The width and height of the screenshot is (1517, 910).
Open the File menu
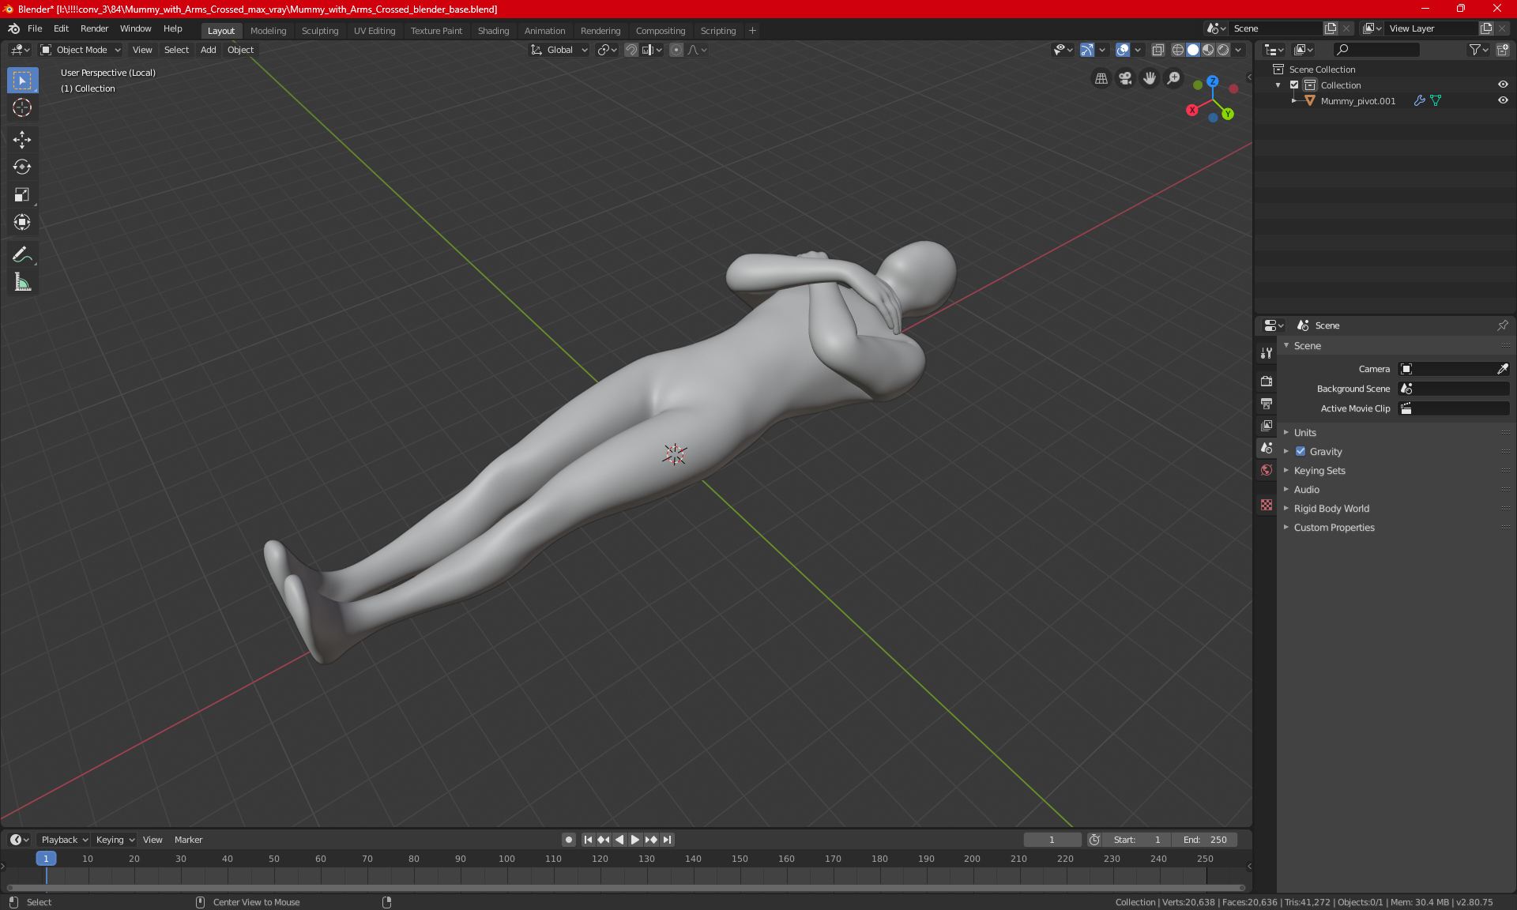point(35,28)
